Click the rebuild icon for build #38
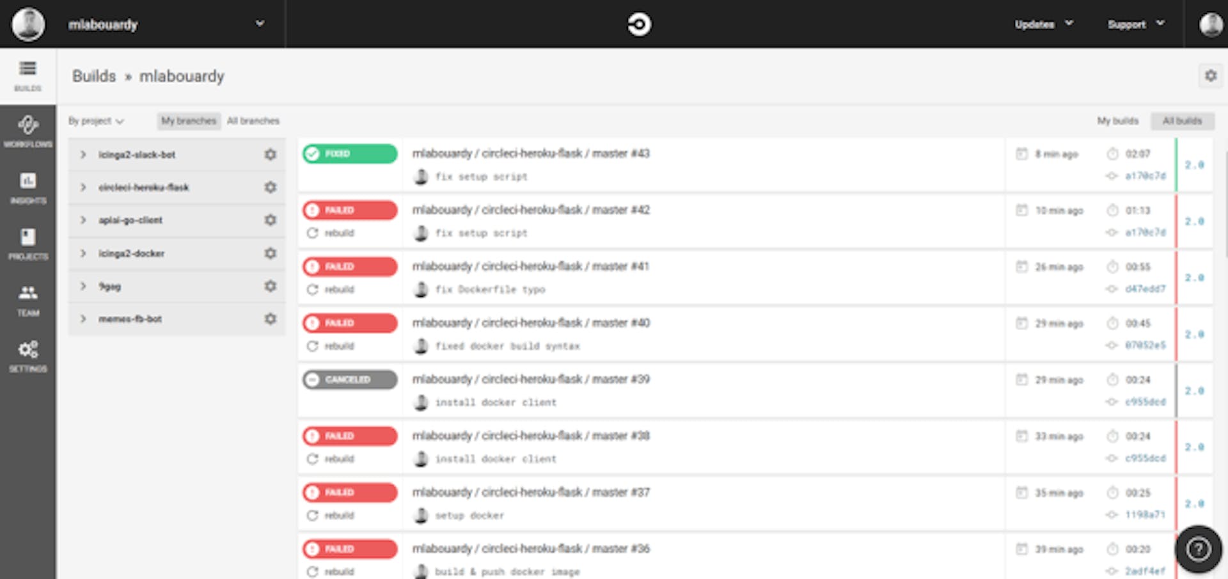Viewport: 1228px width, 579px height. coord(312,459)
